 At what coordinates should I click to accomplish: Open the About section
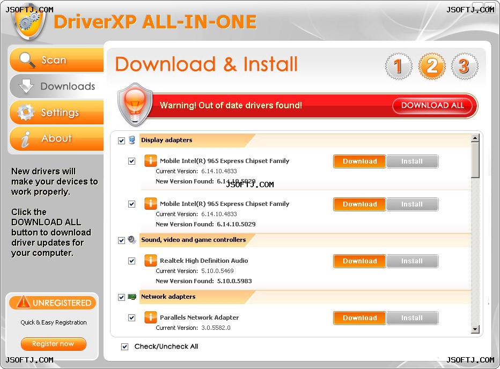pos(57,138)
